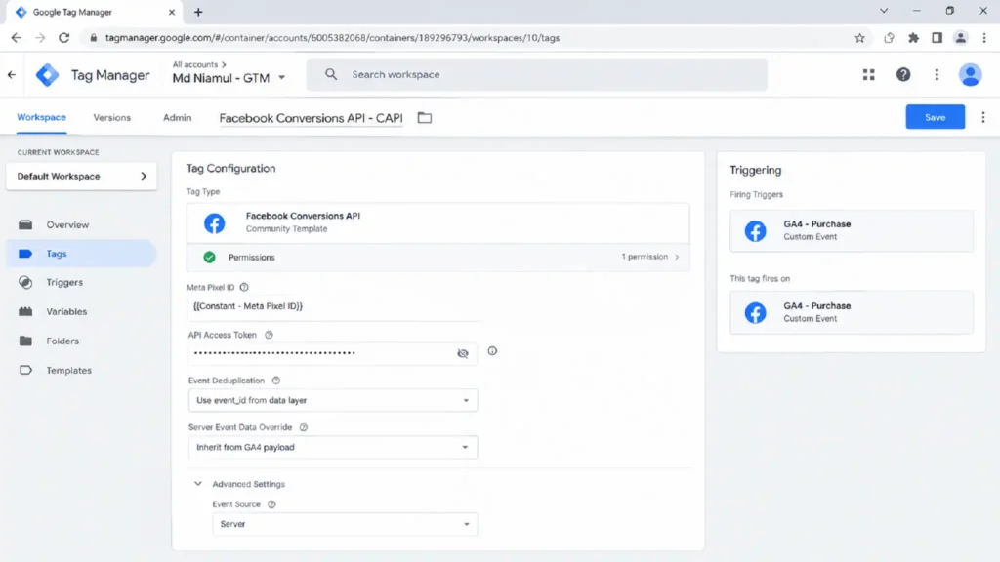Screen dimensions: 1000x562
Task: Open a new browser tab
Action: tap(198, 12)
